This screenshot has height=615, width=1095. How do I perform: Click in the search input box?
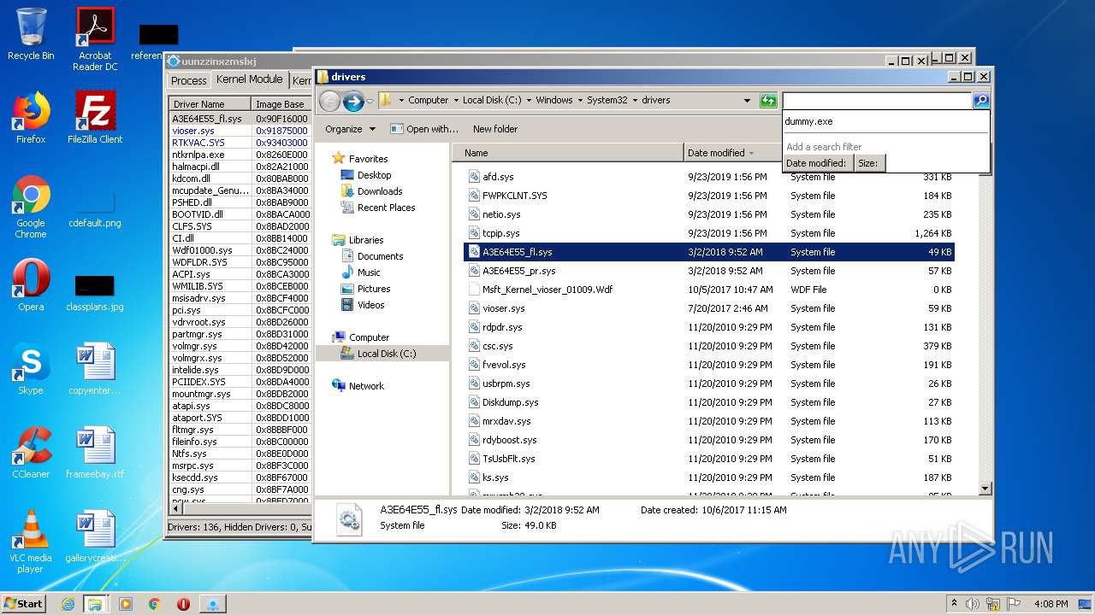pos(878,101)
